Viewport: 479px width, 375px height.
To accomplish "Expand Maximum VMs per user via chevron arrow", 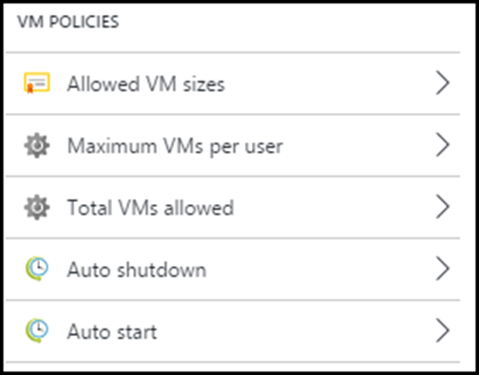I will point(443,145).
